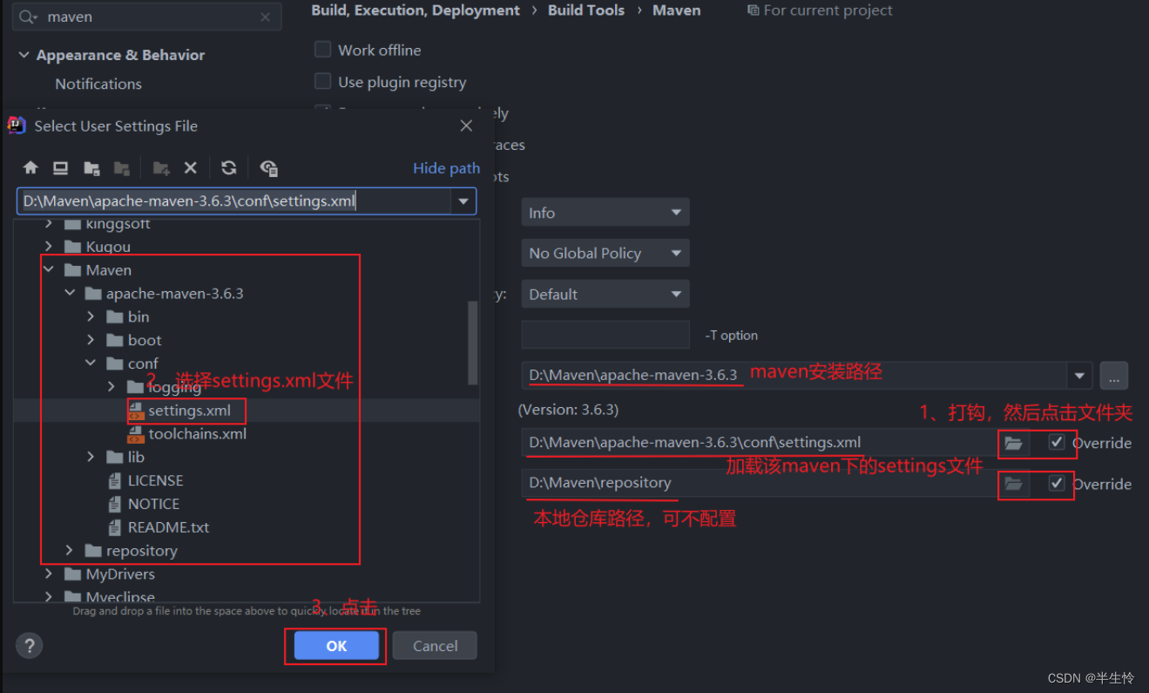Collapse the conf folder

pos(91,363)
